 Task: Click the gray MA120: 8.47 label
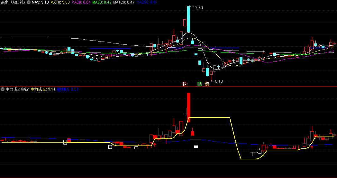tap(124, 2)
